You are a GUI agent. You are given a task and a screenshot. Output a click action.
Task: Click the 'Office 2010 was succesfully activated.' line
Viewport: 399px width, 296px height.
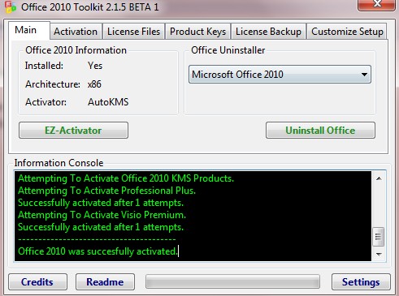click(x=98, y=251)
